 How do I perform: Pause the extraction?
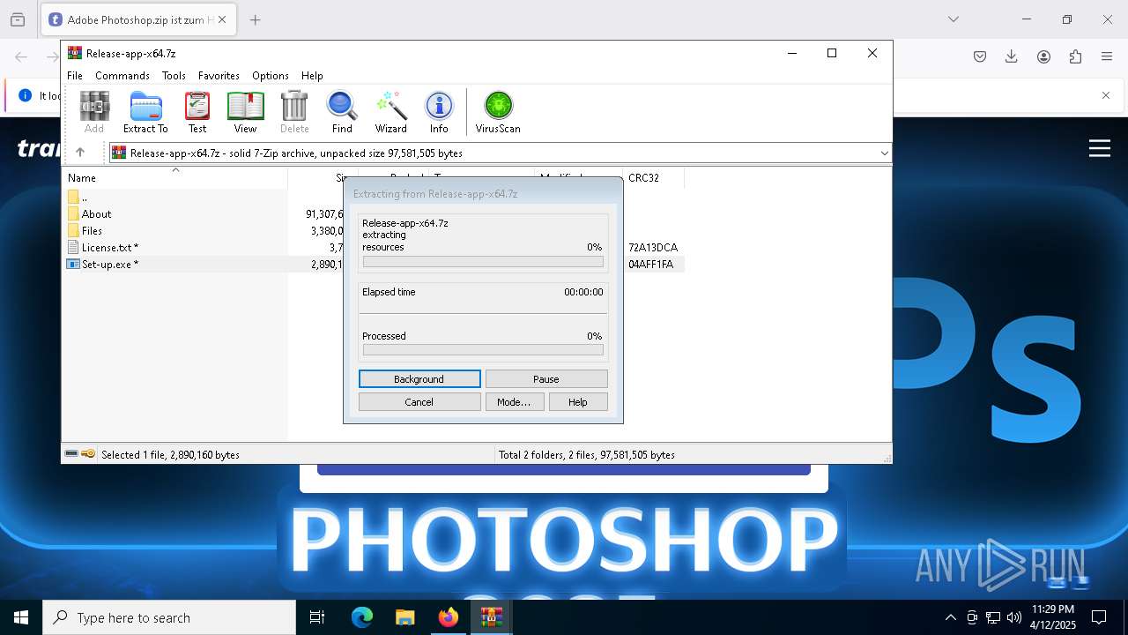[546, 379]
